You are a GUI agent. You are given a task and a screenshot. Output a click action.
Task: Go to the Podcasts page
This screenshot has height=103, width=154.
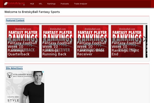coord(65,4)
